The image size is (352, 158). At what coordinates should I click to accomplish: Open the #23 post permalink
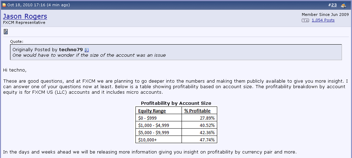[x=334, y=5]
